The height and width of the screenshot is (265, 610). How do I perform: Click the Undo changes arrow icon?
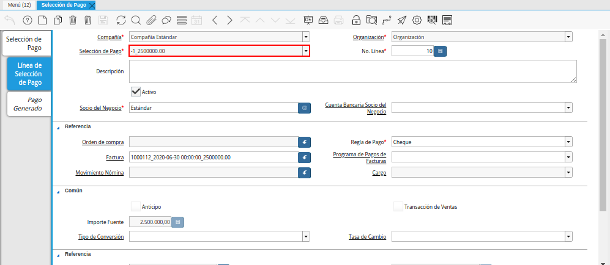tap(10, 20)
